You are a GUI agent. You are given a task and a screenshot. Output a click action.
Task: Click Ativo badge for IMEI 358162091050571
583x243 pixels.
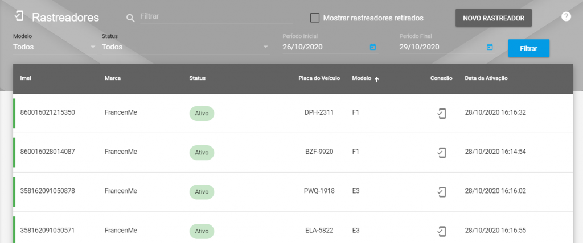[x=202, y=232]
